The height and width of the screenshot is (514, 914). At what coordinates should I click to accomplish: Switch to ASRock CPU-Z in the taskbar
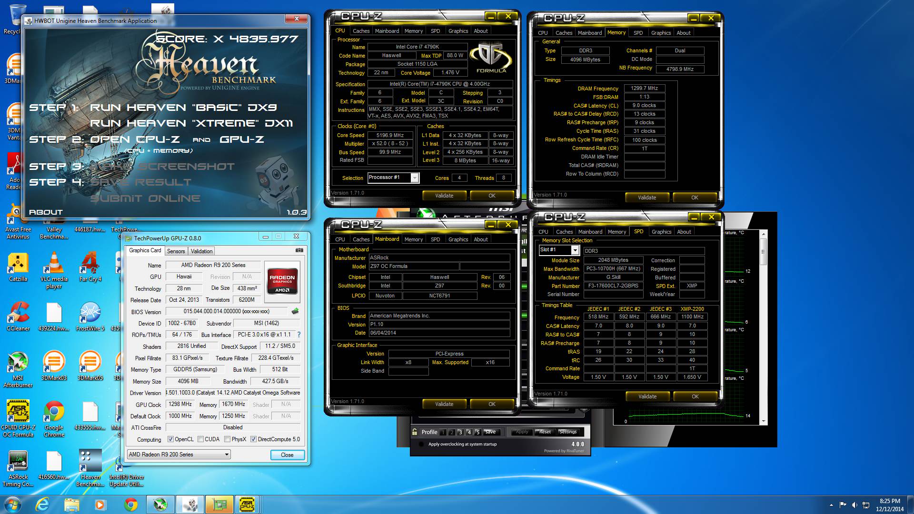248,504
